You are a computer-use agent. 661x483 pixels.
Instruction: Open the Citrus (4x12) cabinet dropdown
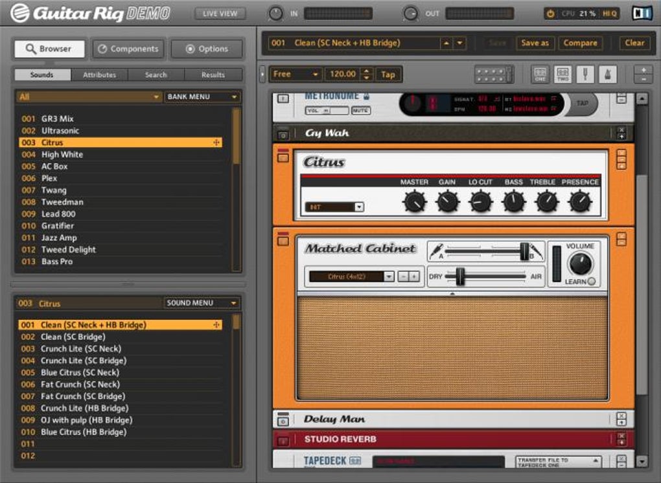(352, 276)
